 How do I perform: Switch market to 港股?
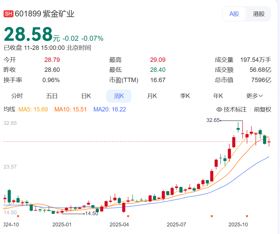[x=259, y=14]
